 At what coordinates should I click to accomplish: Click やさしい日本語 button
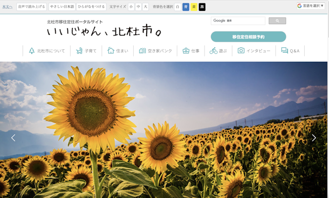[62, 7]
